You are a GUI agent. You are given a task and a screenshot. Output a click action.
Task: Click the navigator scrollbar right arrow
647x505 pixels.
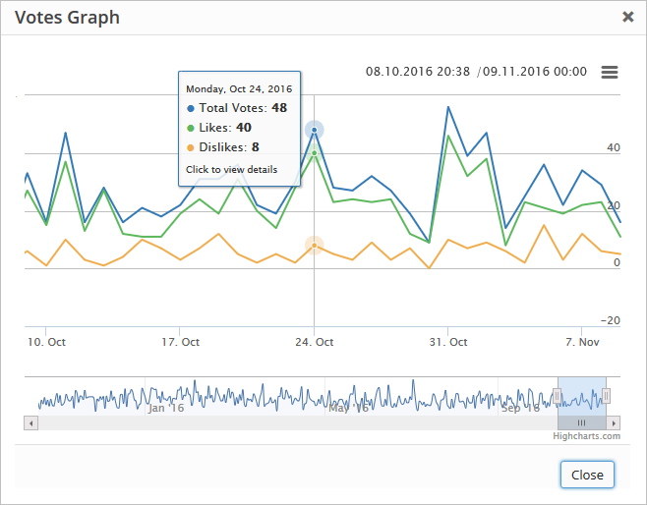point(614,423)
